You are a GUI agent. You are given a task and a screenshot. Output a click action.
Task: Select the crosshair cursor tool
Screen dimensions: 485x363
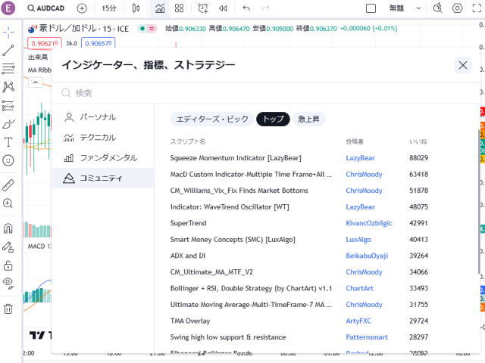(x=8, y=32)
